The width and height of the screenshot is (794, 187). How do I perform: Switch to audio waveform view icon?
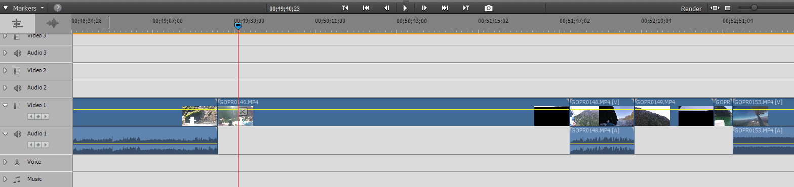(53, 23)
